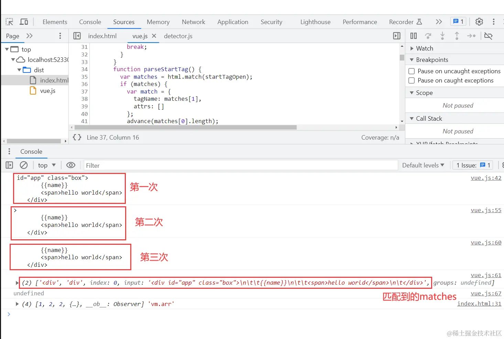Show more navigator tabs next to Page
The width and height of the screenshot is (504, 339).
click(30, 36)
